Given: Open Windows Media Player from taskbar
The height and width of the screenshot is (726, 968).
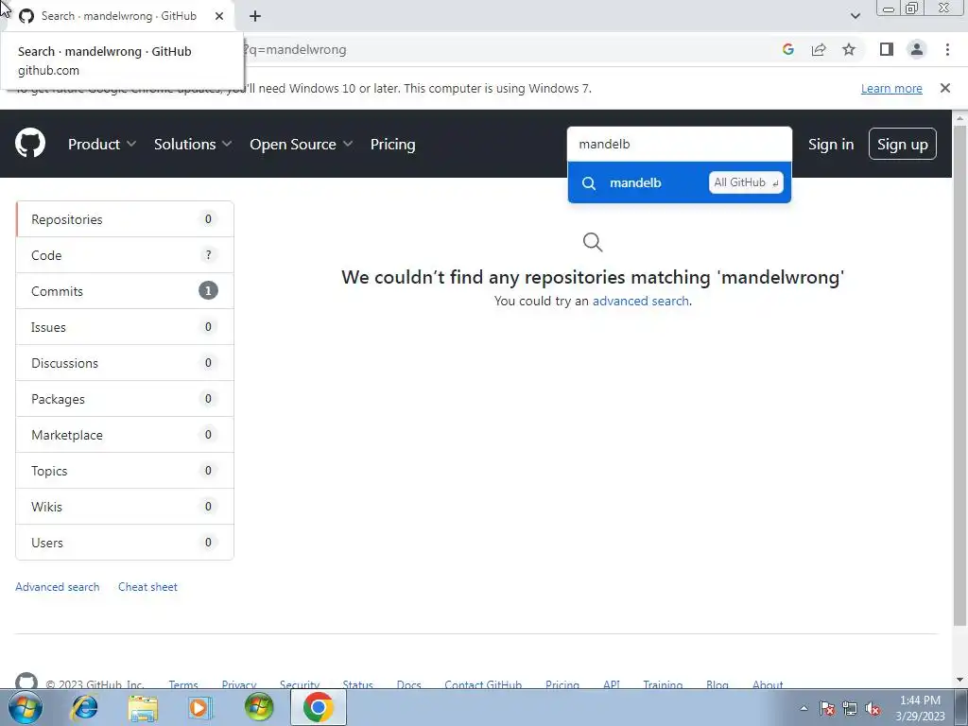Looking at the screenshot, I should (199, 707).
